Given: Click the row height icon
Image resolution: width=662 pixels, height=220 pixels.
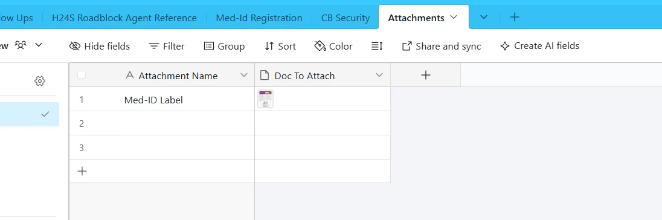Looking at the screenshot, I should tap(377, 46).
